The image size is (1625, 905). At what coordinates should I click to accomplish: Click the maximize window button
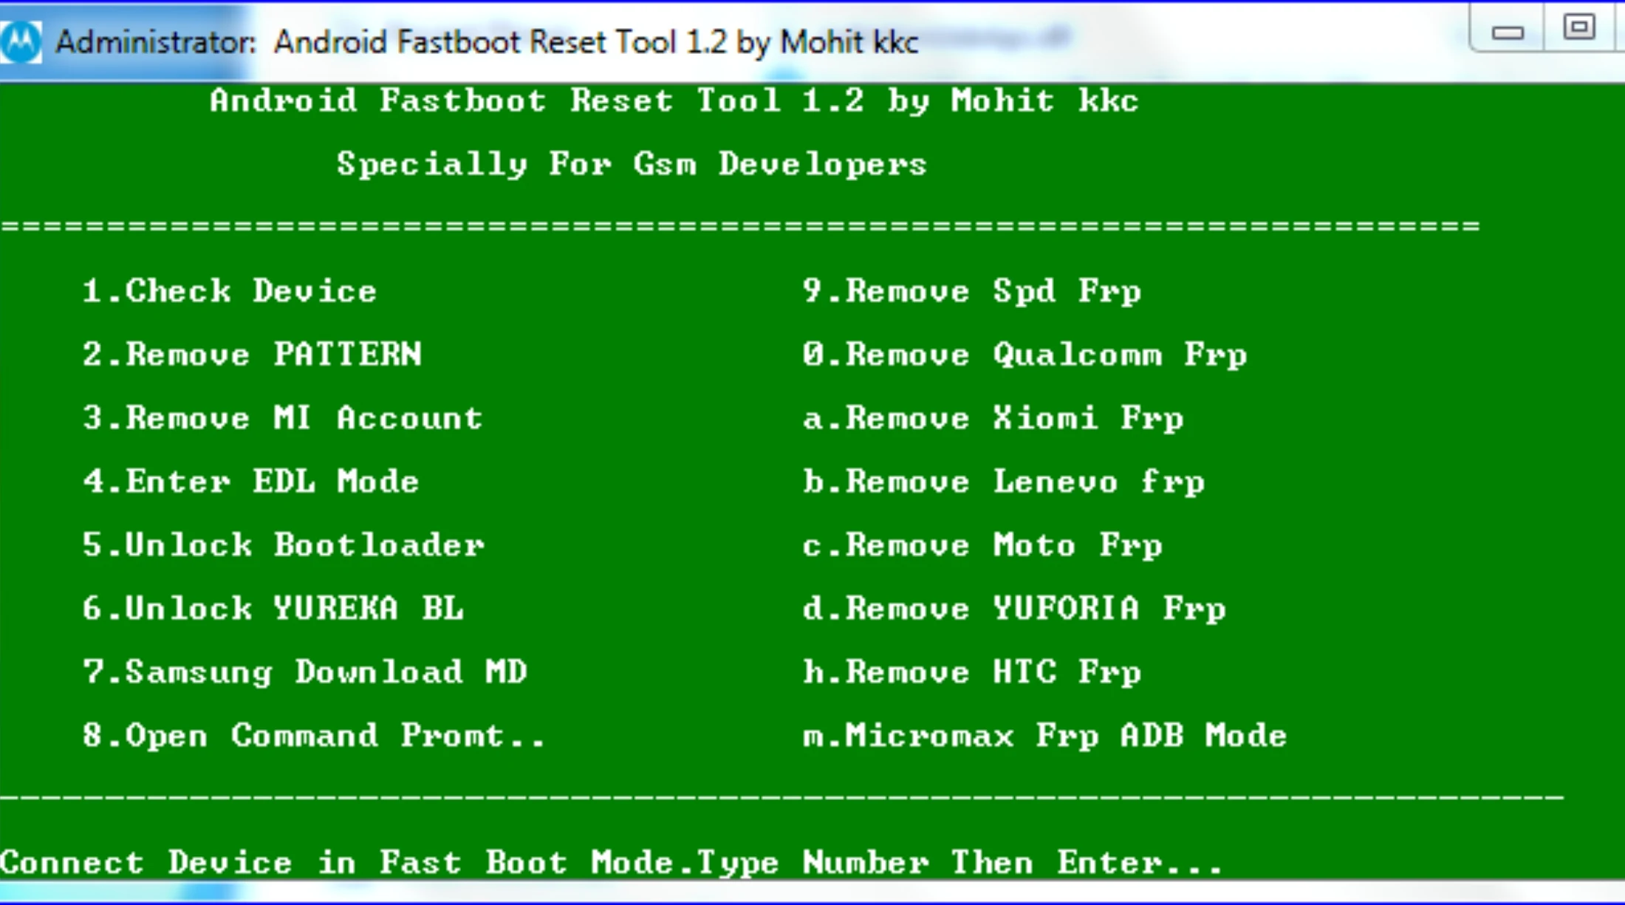click(1578, 28)
